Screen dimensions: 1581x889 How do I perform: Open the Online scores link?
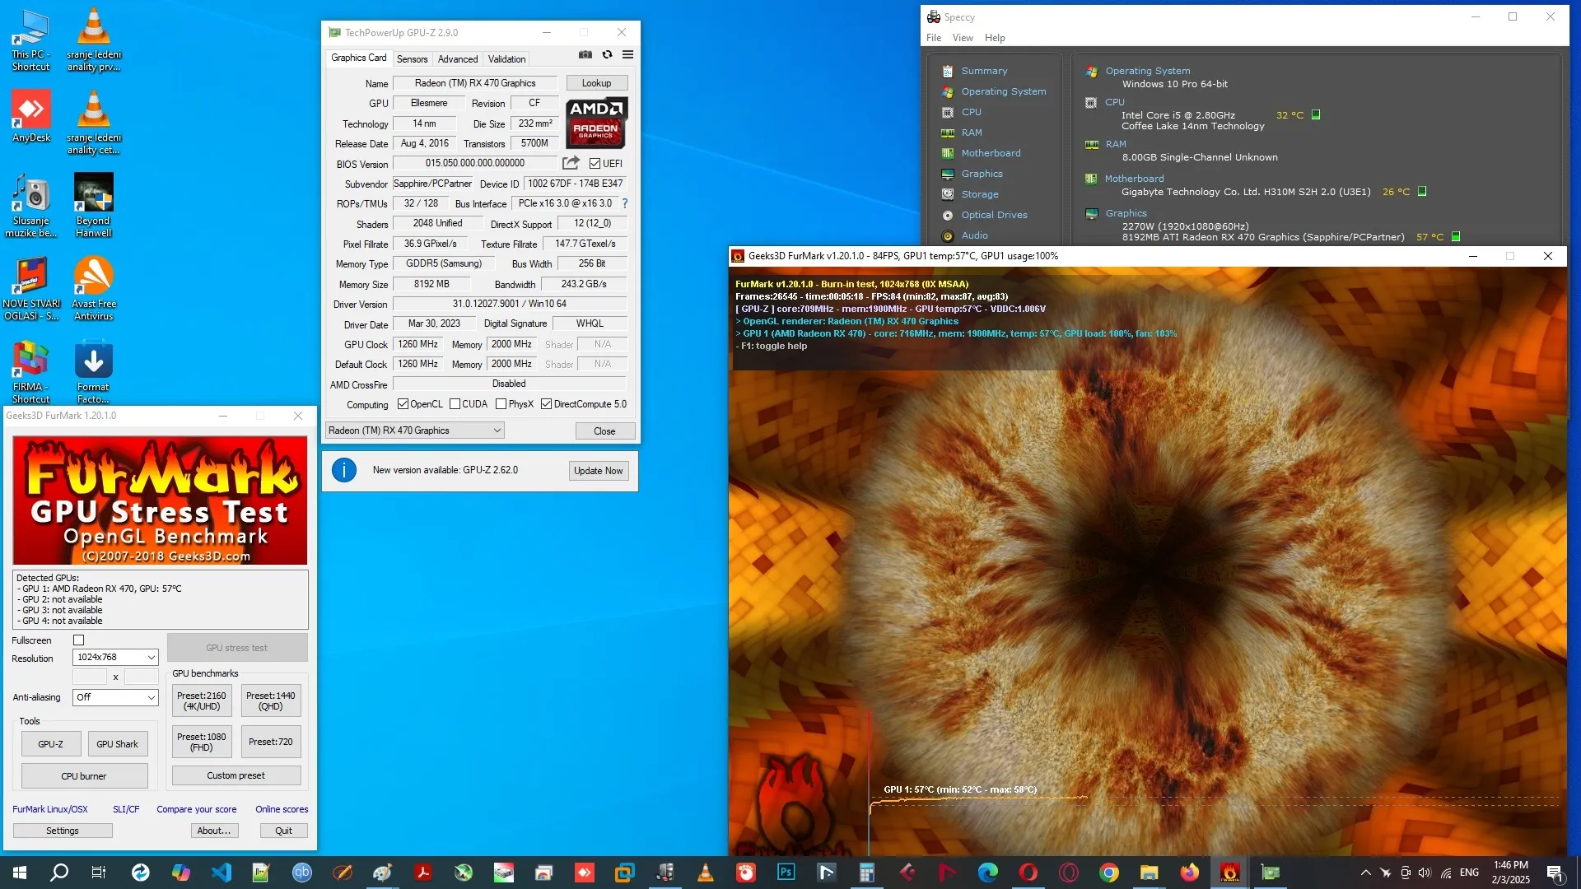282,810
